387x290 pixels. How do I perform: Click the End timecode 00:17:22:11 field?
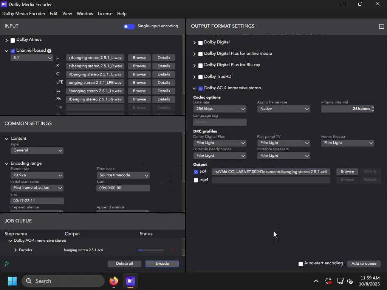pyautogui.click(x=37, y=201)
